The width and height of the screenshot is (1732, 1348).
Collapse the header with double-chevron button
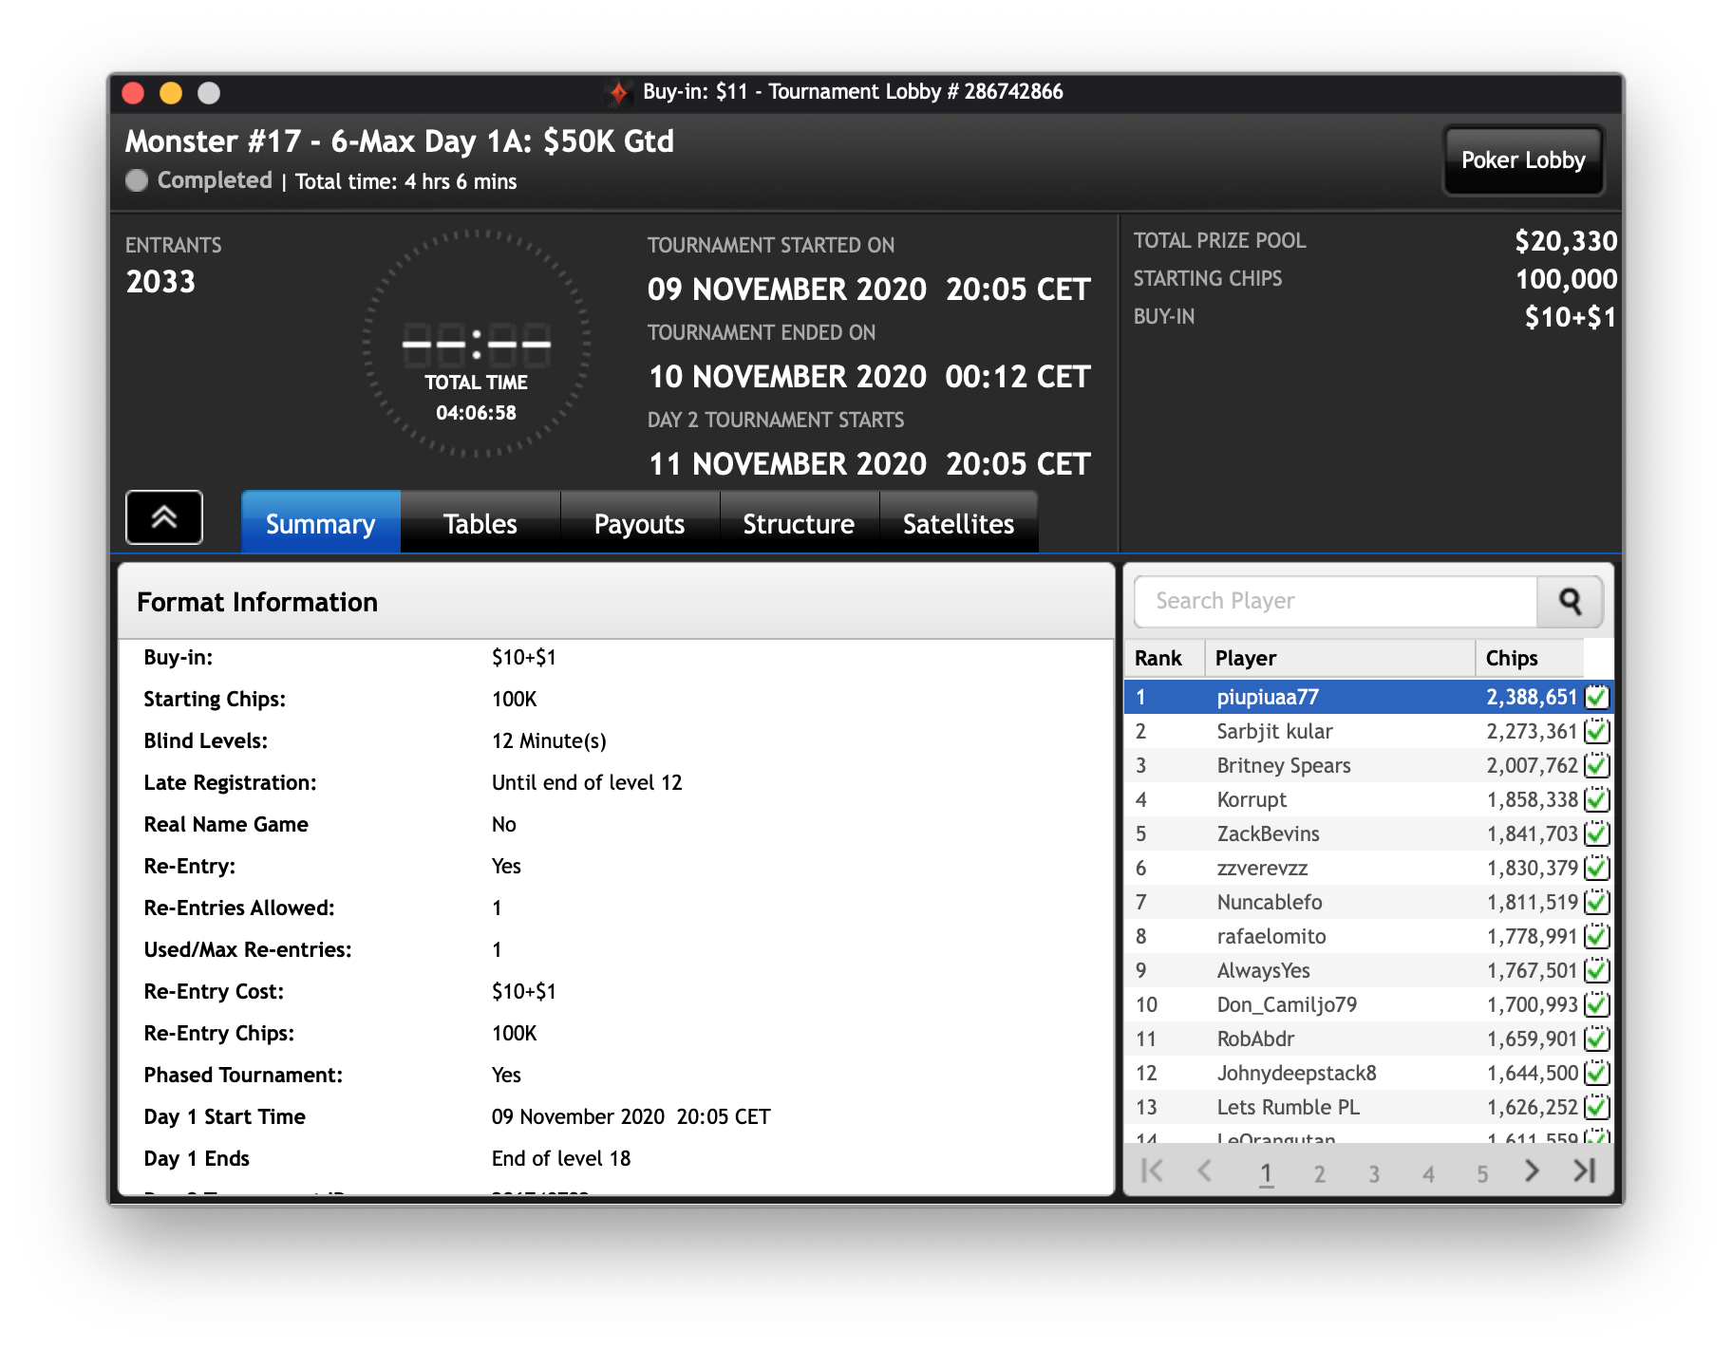point(164,517)
